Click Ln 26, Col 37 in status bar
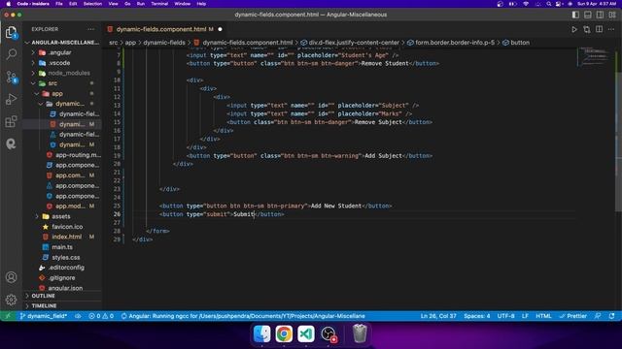Viewport: 622px width, 349px height. pos(438,316)
